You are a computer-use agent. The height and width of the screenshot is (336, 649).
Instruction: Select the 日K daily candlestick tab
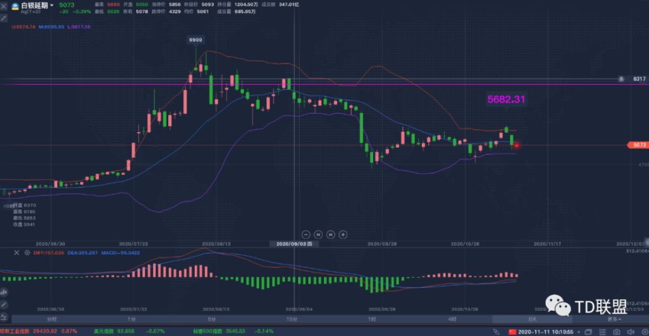(x=532, y=319)
